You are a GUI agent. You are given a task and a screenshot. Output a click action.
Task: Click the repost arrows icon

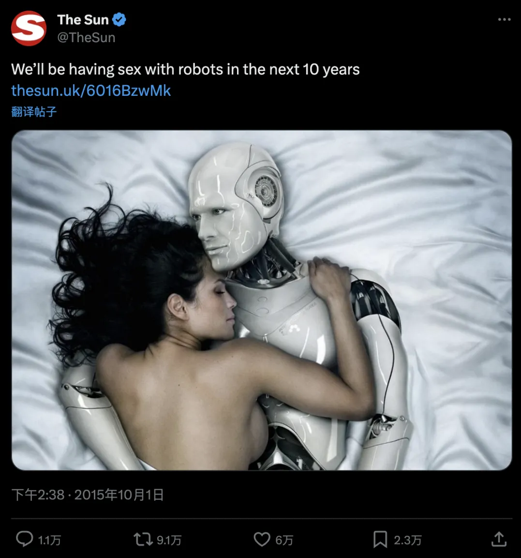pos(143,539)
